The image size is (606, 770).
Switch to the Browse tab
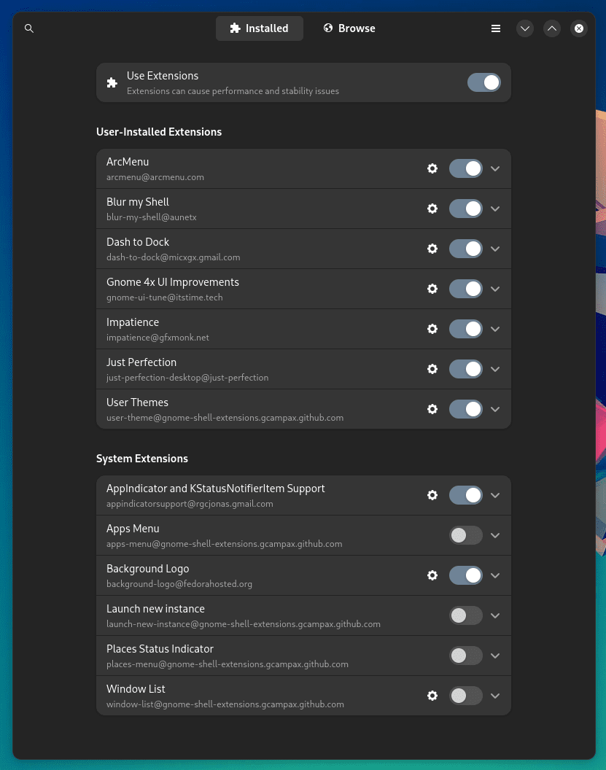[x=349, y=28]
